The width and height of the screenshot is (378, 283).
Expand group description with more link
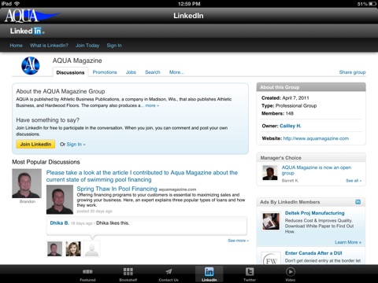click(152, 105)
